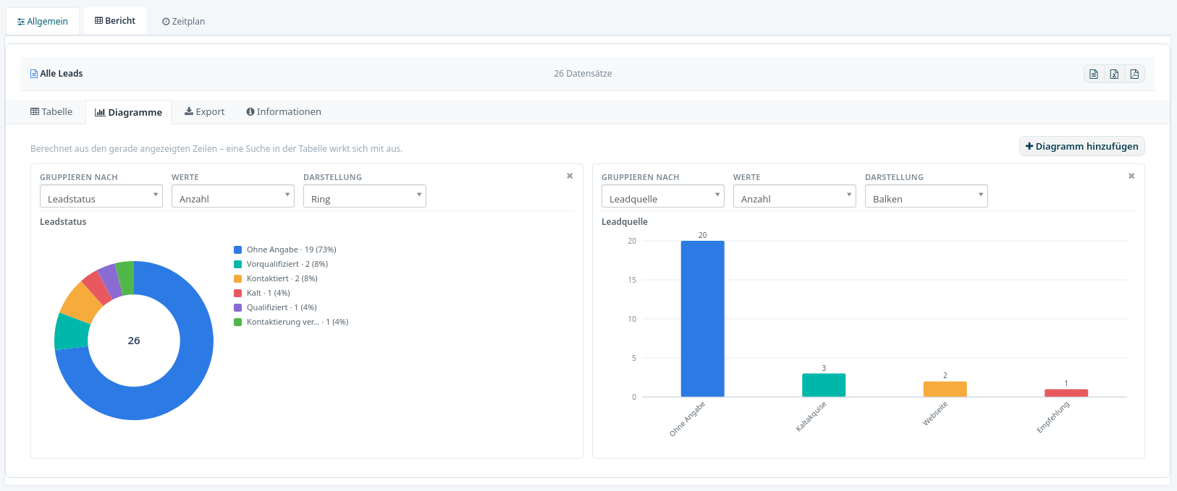Open the Allgemein tab
The width and height of the screenshot is (1177, 491).
point(43,21)
